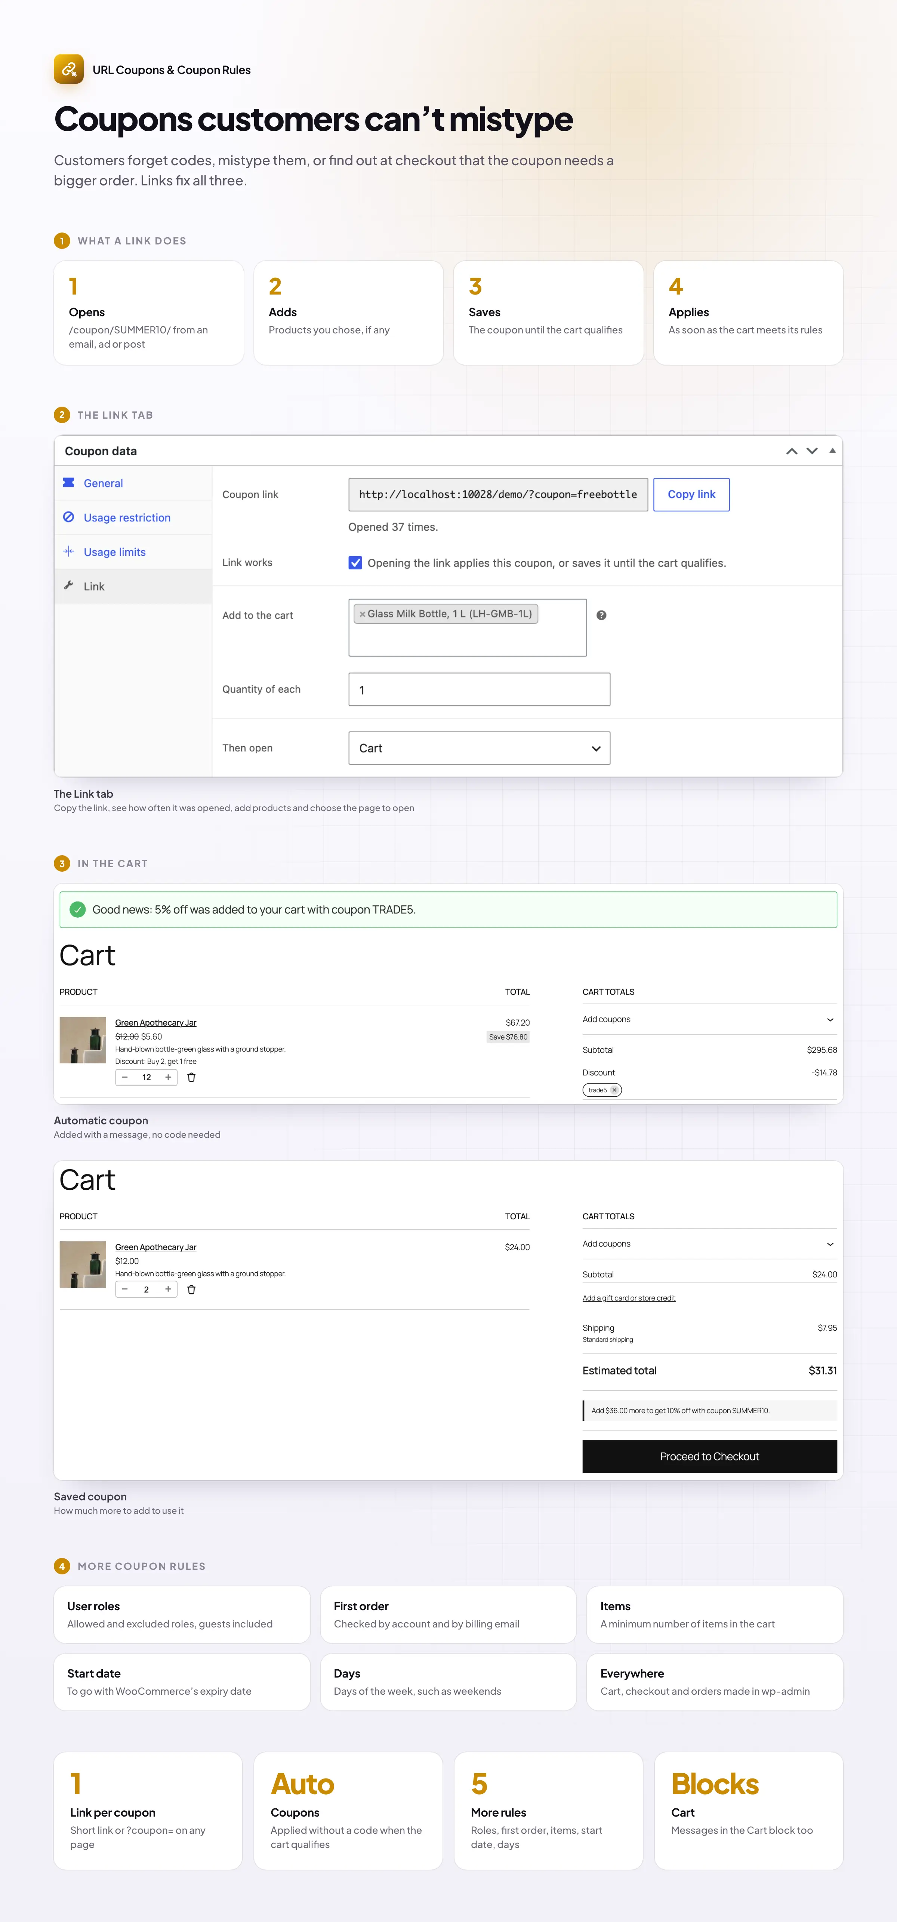Screen dimensions: 897x1922
Task: Click the Usage restriction ban icon
Action: coord(69,517)
